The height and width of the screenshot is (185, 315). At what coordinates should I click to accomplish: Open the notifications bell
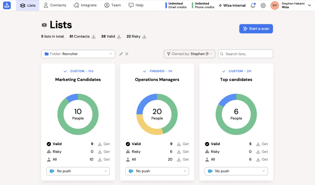point(253,6)
